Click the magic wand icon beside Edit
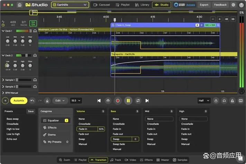 [x=47, y=100]
